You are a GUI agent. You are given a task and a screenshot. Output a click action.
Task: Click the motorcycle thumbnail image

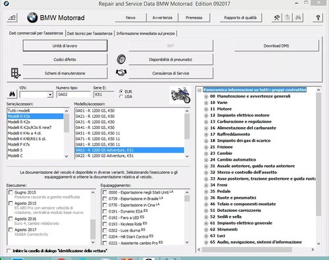(x=180, y=95)
